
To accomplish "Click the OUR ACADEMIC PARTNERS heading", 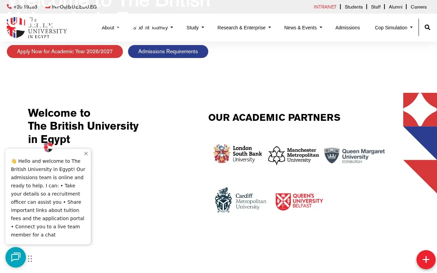I will [x=274, y=117].
